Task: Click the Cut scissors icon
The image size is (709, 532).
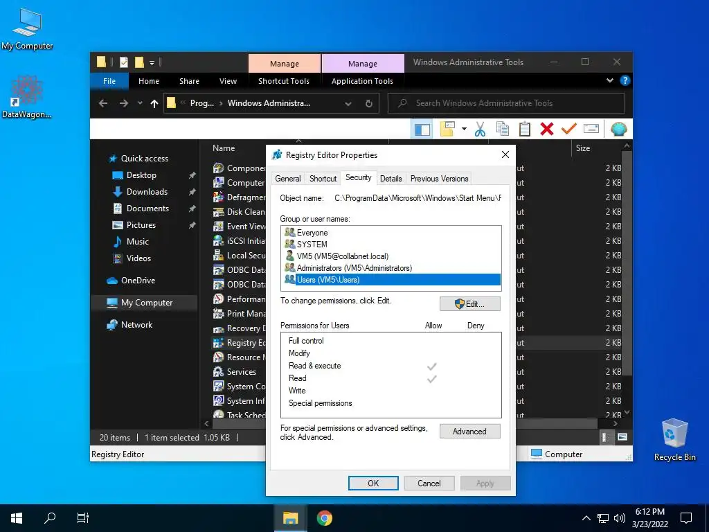Action: pyautogui.click(x=480, y=130)
